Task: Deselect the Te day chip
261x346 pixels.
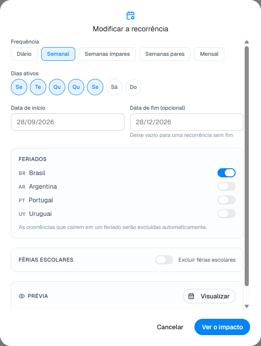Action: [x=38, y=87]
